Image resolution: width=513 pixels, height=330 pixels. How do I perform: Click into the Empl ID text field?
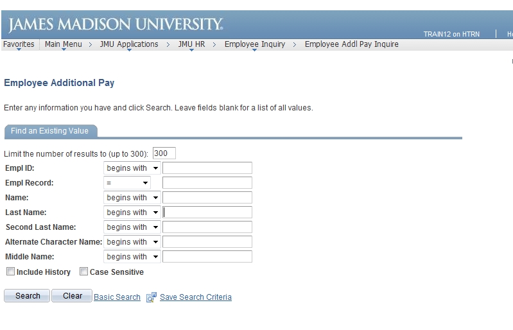pos(207,168)
